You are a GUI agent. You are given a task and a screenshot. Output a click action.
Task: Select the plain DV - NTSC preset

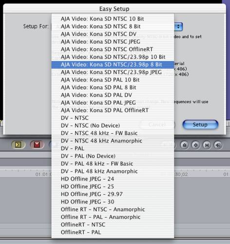pos(113,118)
